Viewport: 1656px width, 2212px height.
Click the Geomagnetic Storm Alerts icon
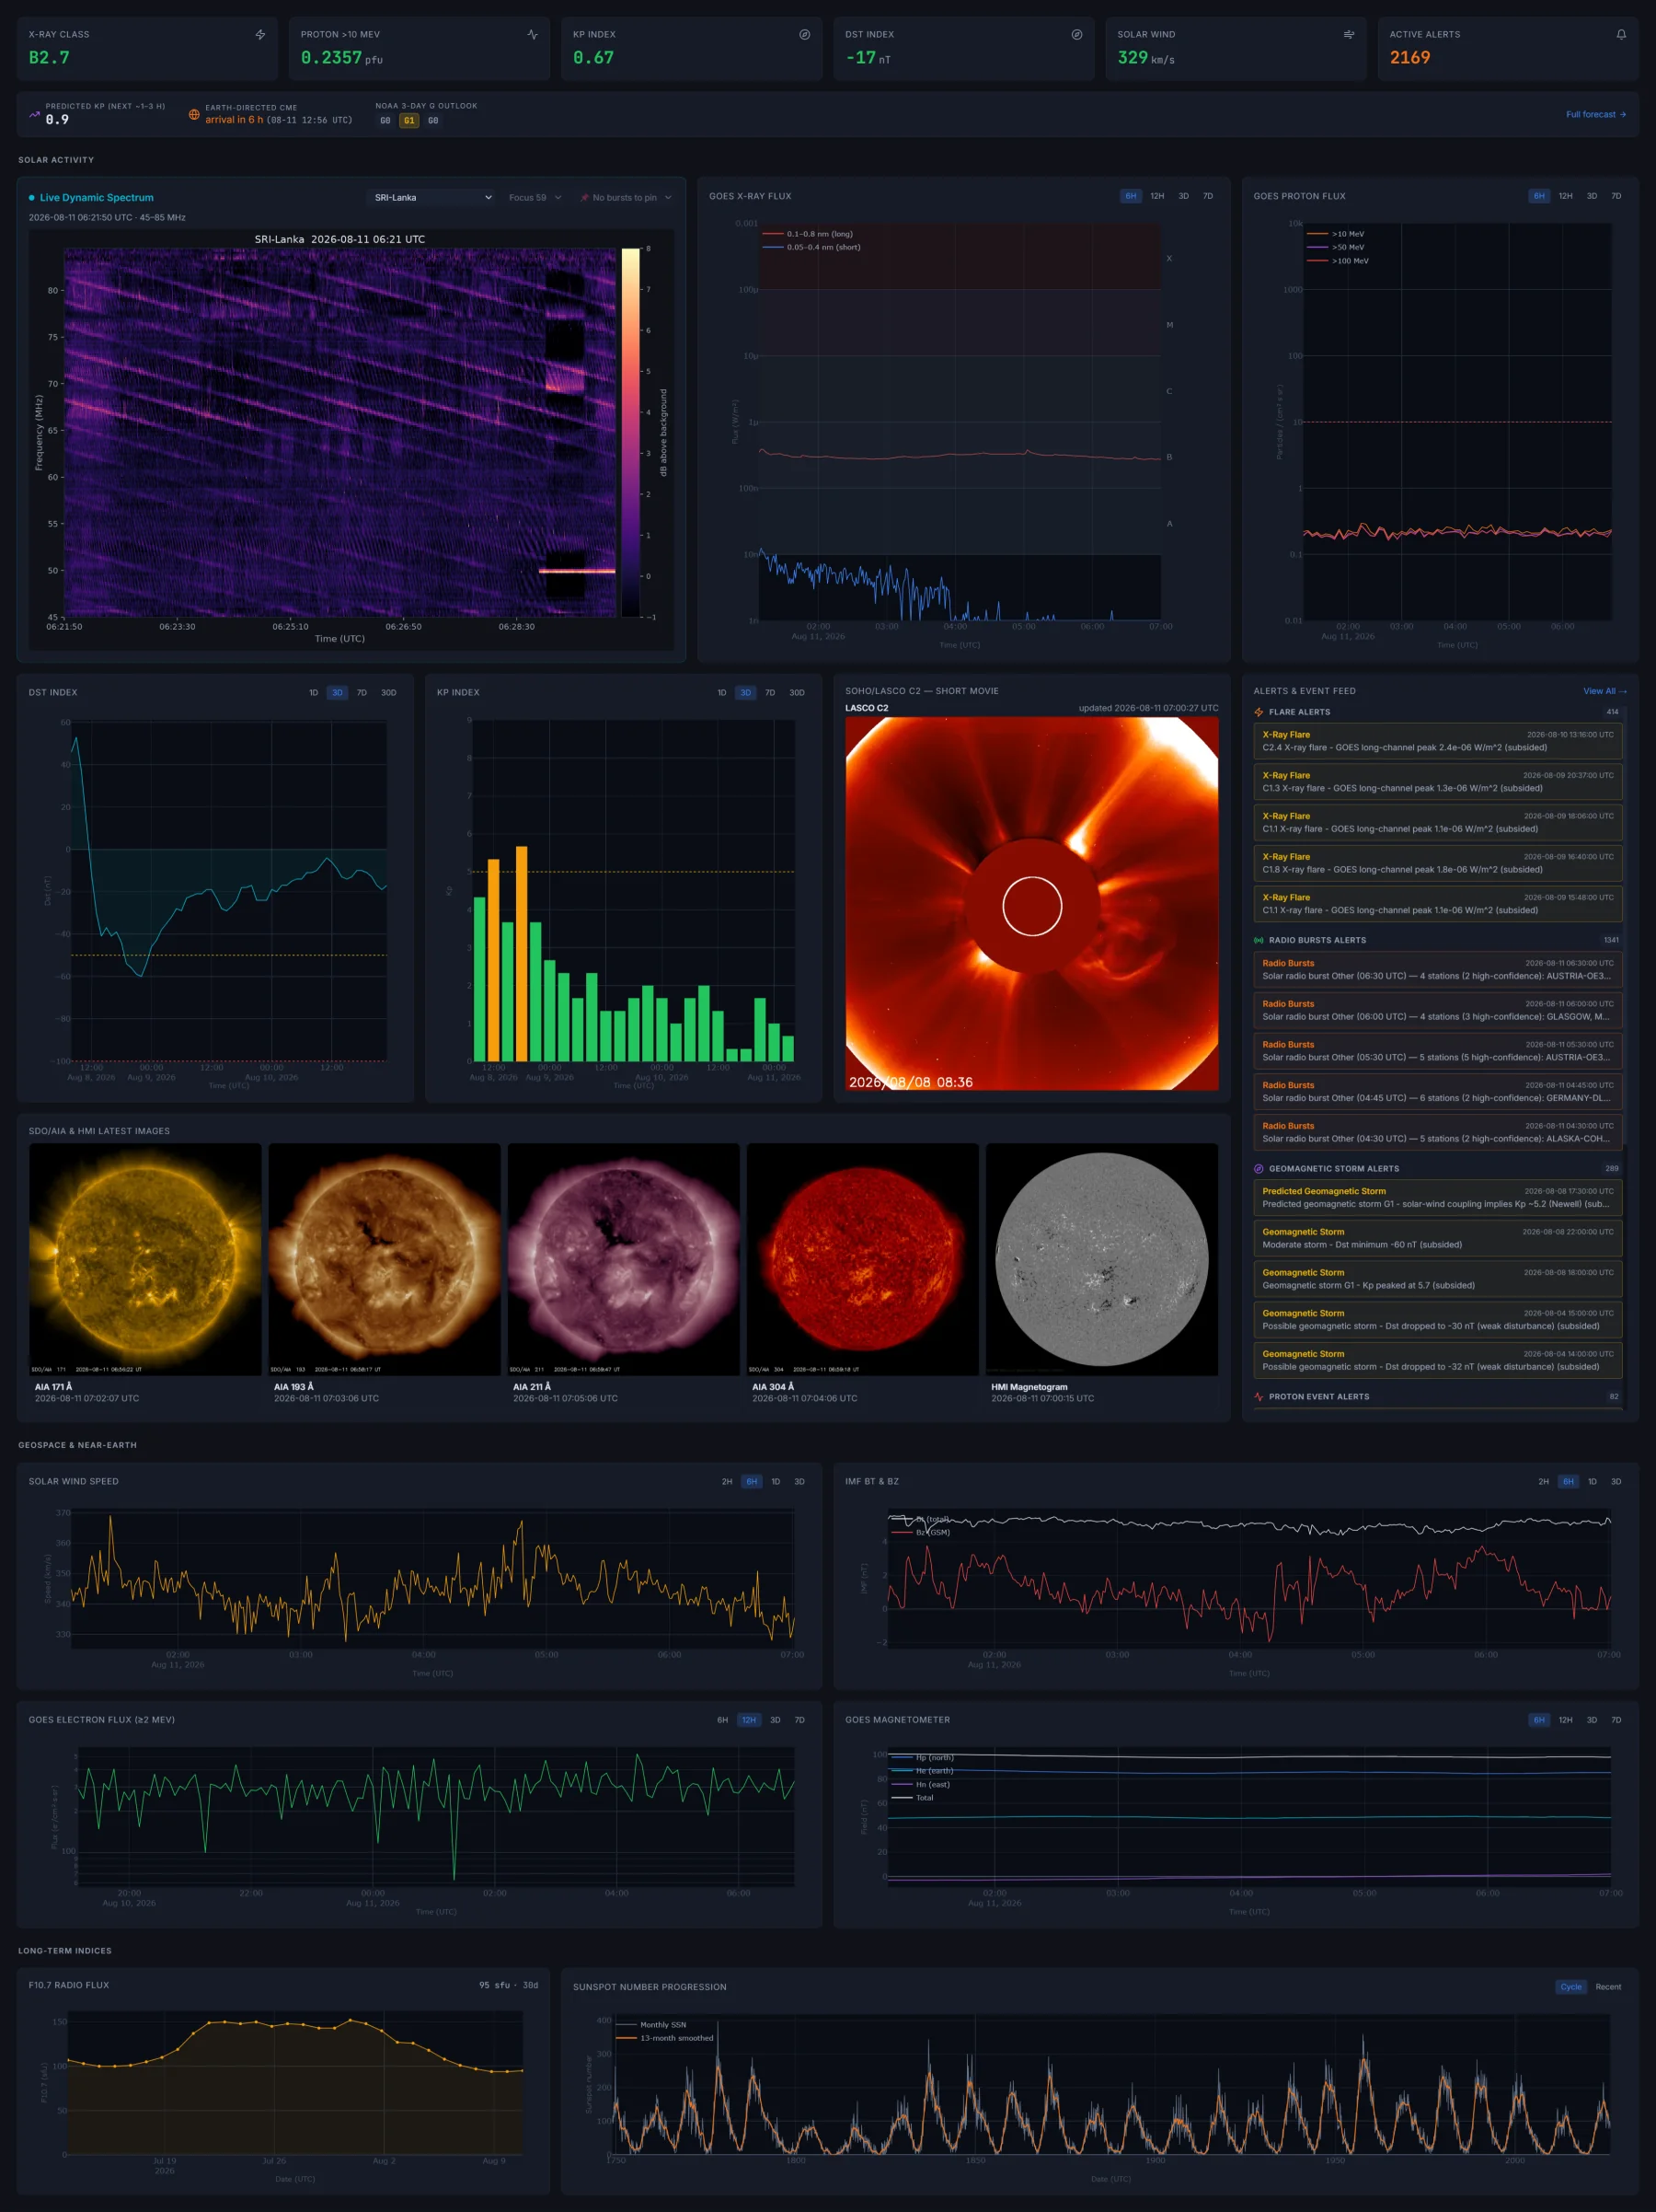[x=1259, y=1168]
